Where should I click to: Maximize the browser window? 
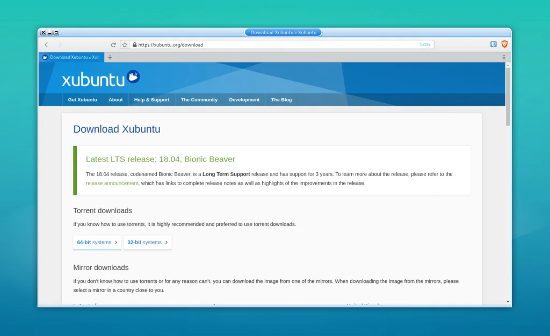56,33
